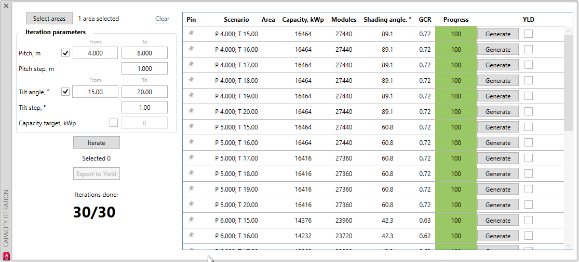Run the Iterate button
The height and width of the screenshot is (262, 579).
[x=96, y=143]
